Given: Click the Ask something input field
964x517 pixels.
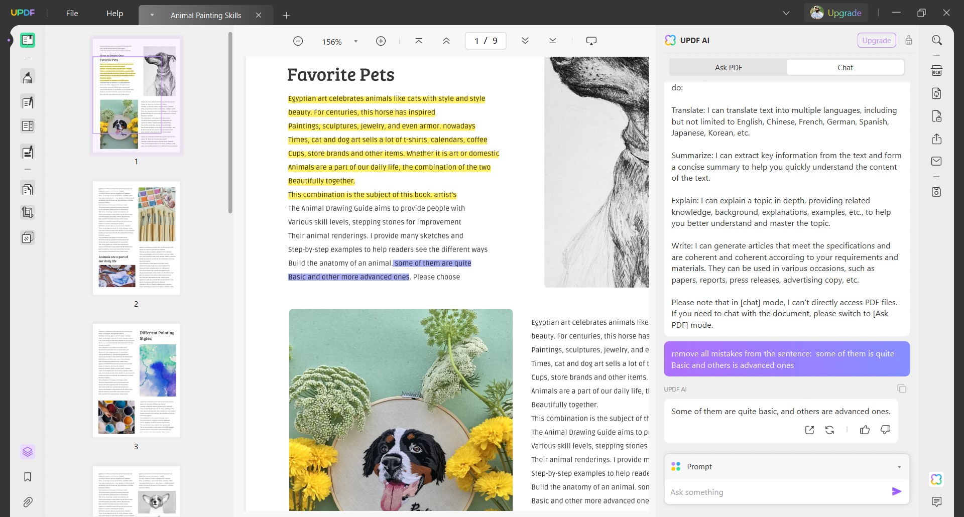Looking at the screenshot, I should (x=753, y=492).
